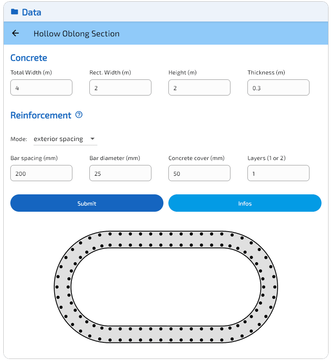This screenshot has width=331, height=361.
Task: Go back using the left arrow
Action: coord(16,33)
